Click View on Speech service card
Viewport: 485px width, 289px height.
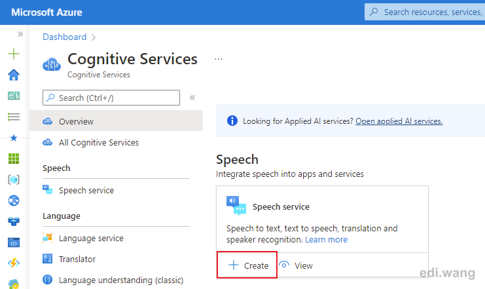[x=296, y=265]
